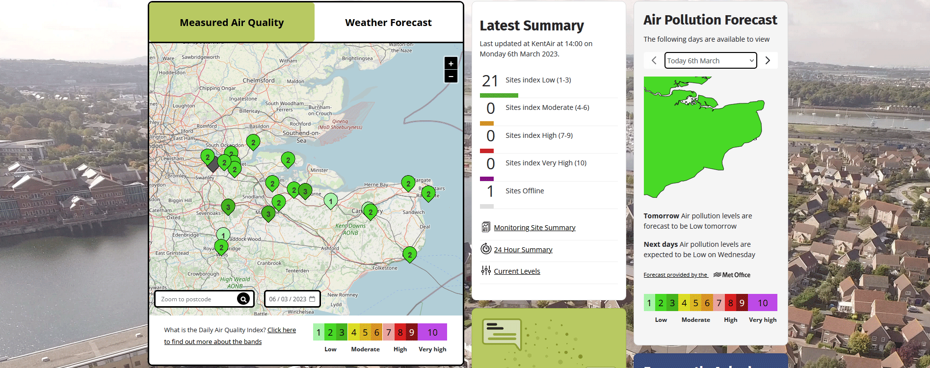Select the marker near Minster on Sheppey

click(288, 160)
